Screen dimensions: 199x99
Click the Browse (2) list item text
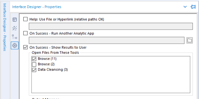click(46, 64)
